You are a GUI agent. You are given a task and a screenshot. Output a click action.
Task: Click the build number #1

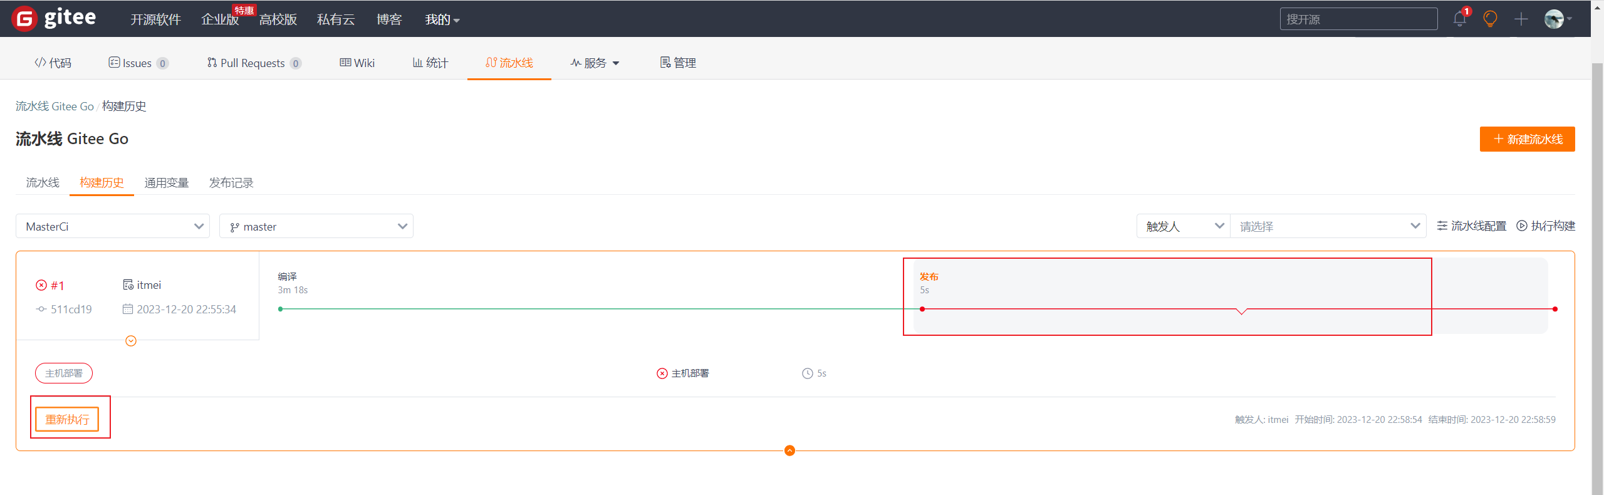(x=58, y=285)
